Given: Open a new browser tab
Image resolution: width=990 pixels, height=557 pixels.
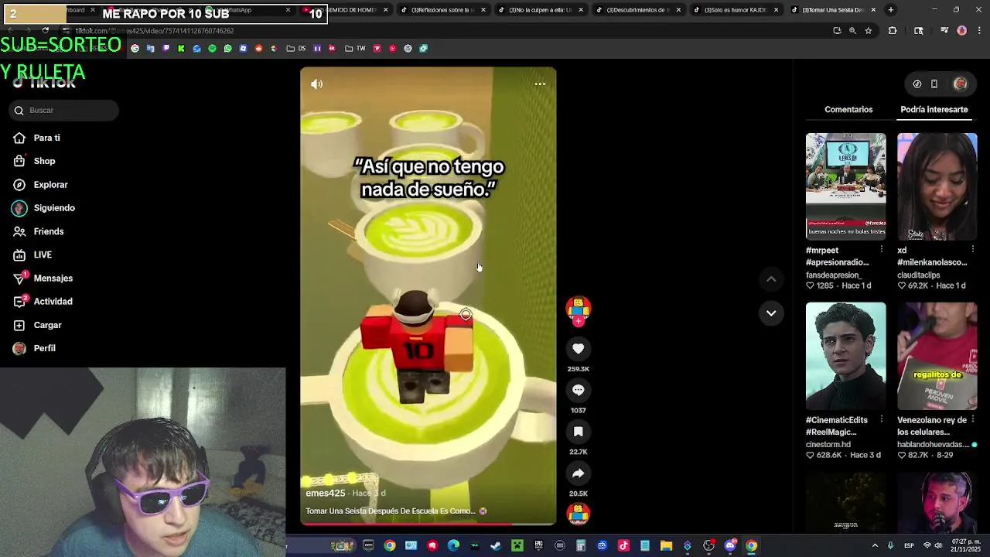Looking at the screenshot, I should 890,10.
